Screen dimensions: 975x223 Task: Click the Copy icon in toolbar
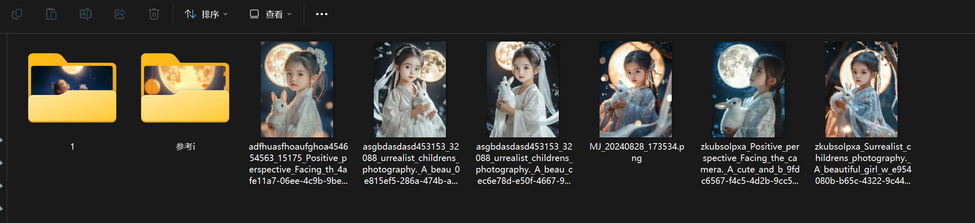pyautogui.click(x=17, y=14)
